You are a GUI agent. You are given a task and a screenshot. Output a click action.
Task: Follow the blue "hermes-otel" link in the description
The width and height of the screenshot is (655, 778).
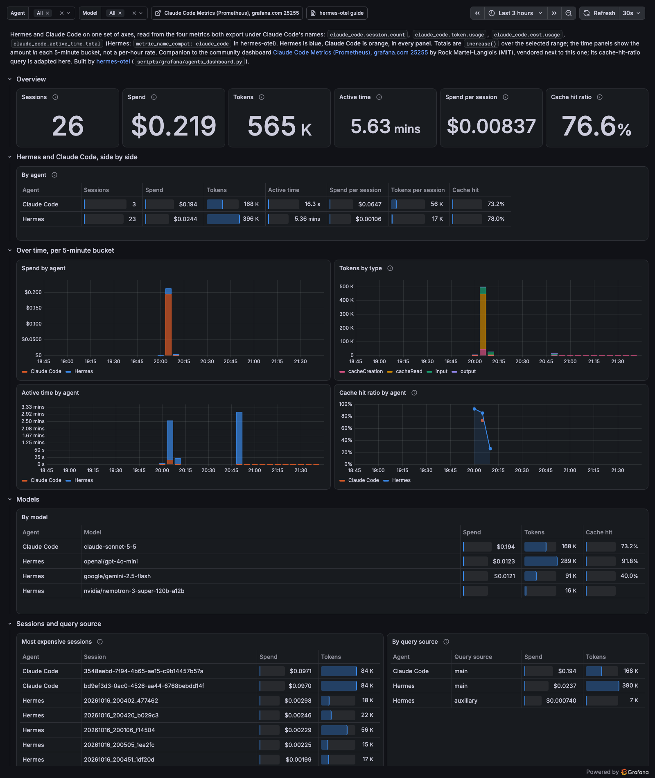[113, 61]
